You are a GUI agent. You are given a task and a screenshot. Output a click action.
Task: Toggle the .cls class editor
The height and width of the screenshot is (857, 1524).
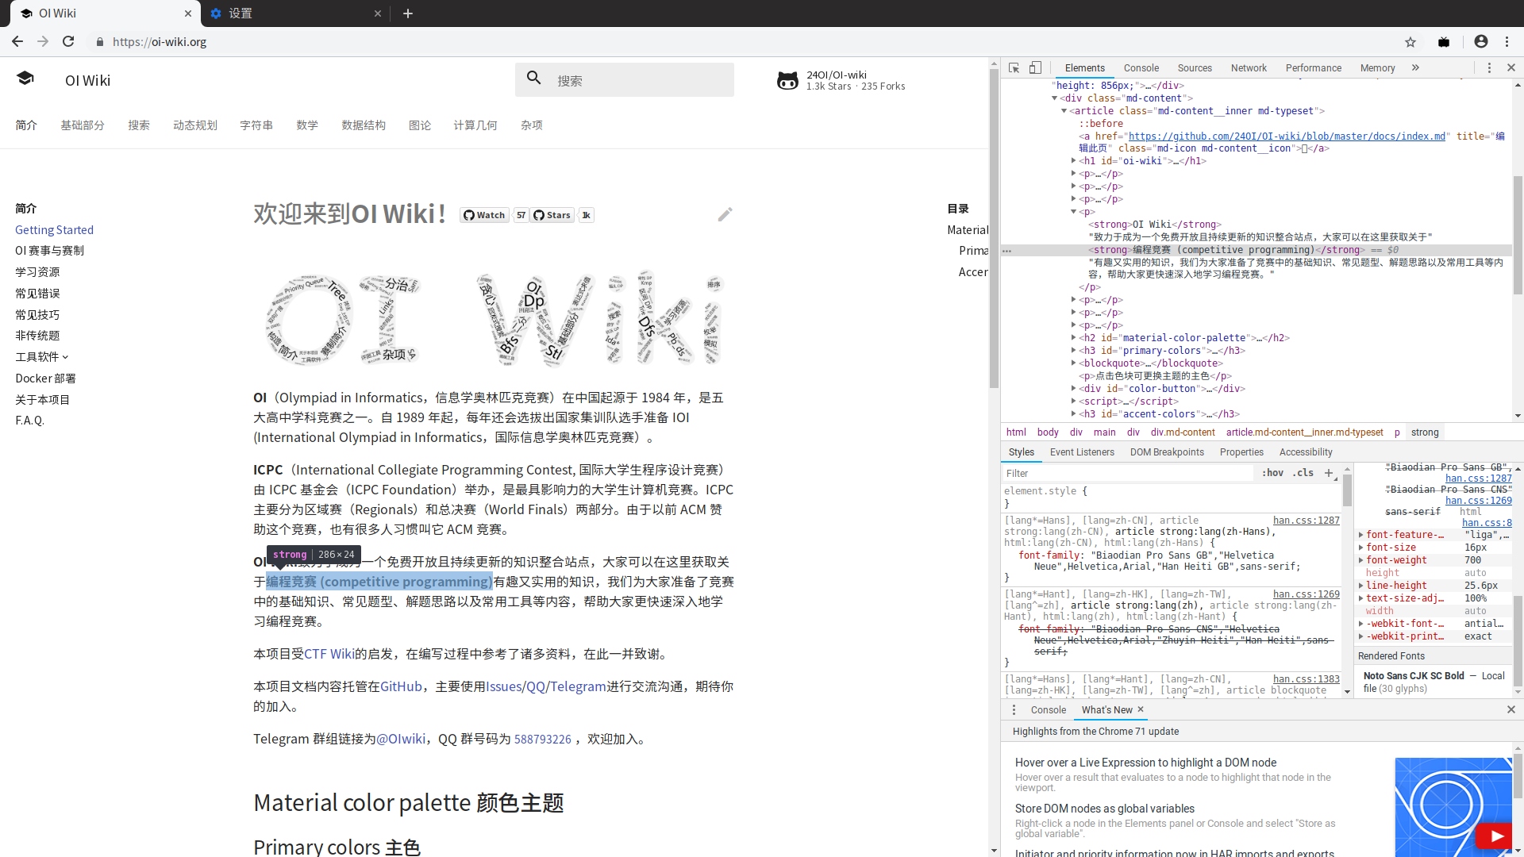click(x=1303, y=473)
